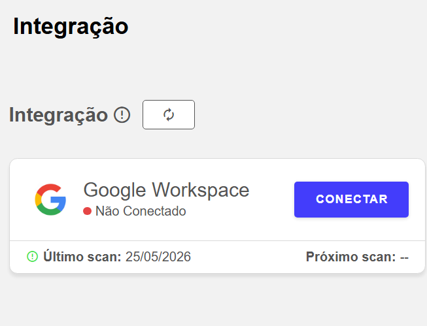
Task: Click the next scan value dashes
Action: tap(404, 257)
